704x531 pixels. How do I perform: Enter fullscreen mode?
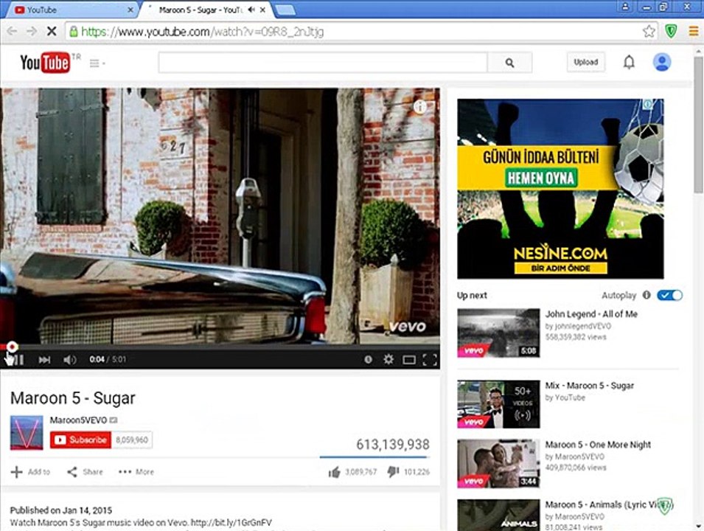coord(430,359)
